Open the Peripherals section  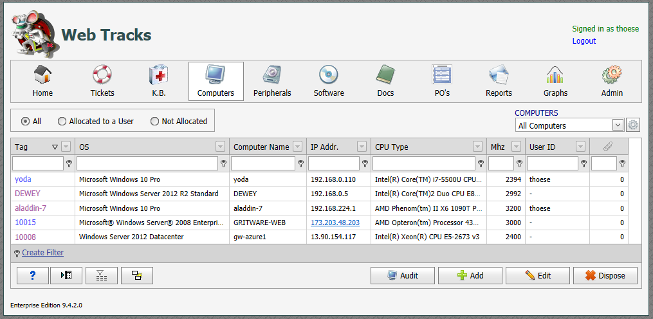tap(272, 82)
